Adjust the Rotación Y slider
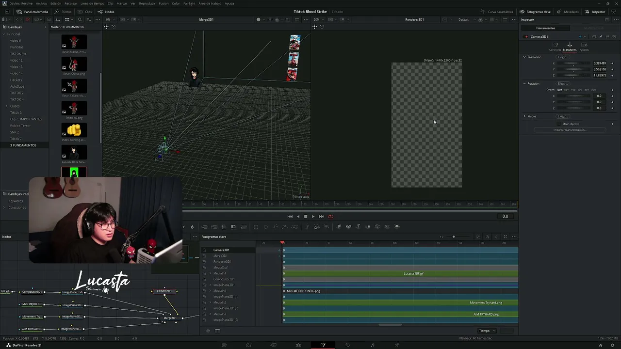 574,102
